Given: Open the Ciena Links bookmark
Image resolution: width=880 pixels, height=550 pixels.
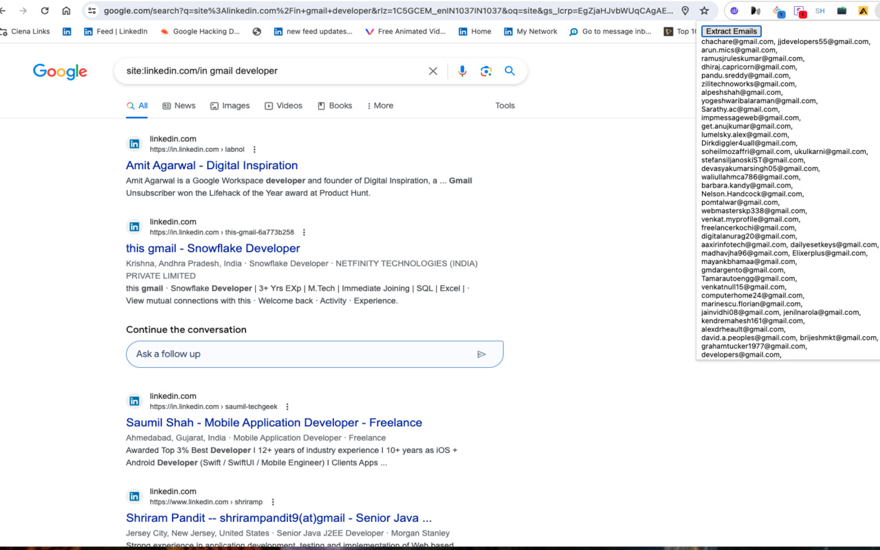Looking at the screenshot, I should (x=25, y=32).
